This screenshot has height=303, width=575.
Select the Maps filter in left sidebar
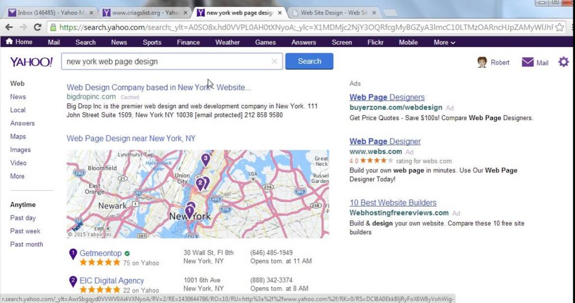pos(18,136)
